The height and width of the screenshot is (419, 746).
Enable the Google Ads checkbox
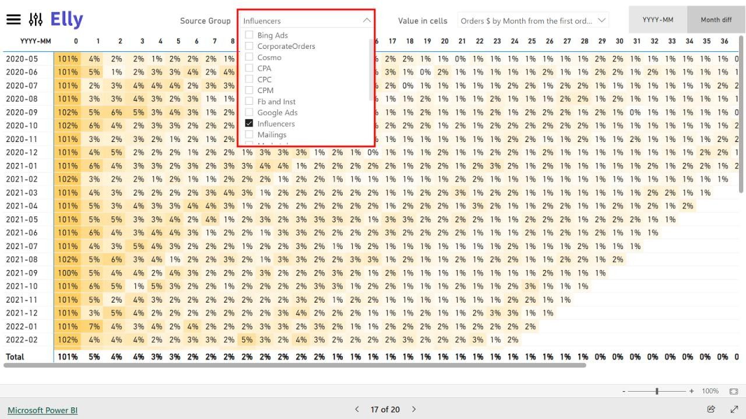[x=249, y=112]
